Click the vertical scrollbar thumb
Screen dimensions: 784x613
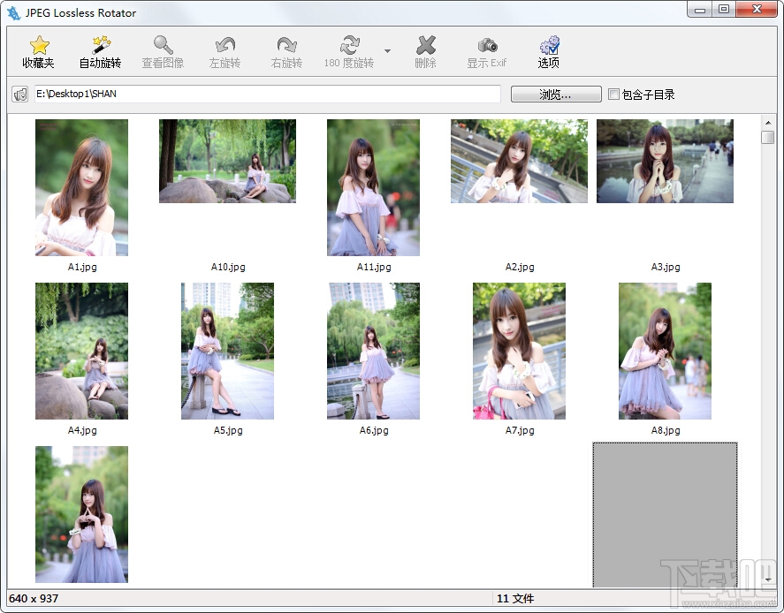tap(768, 137)
